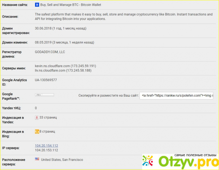The width and height of the screenshot is (219, 170).
Task: Click the Google PageRank badge image
Action: [x=44, y=95]
